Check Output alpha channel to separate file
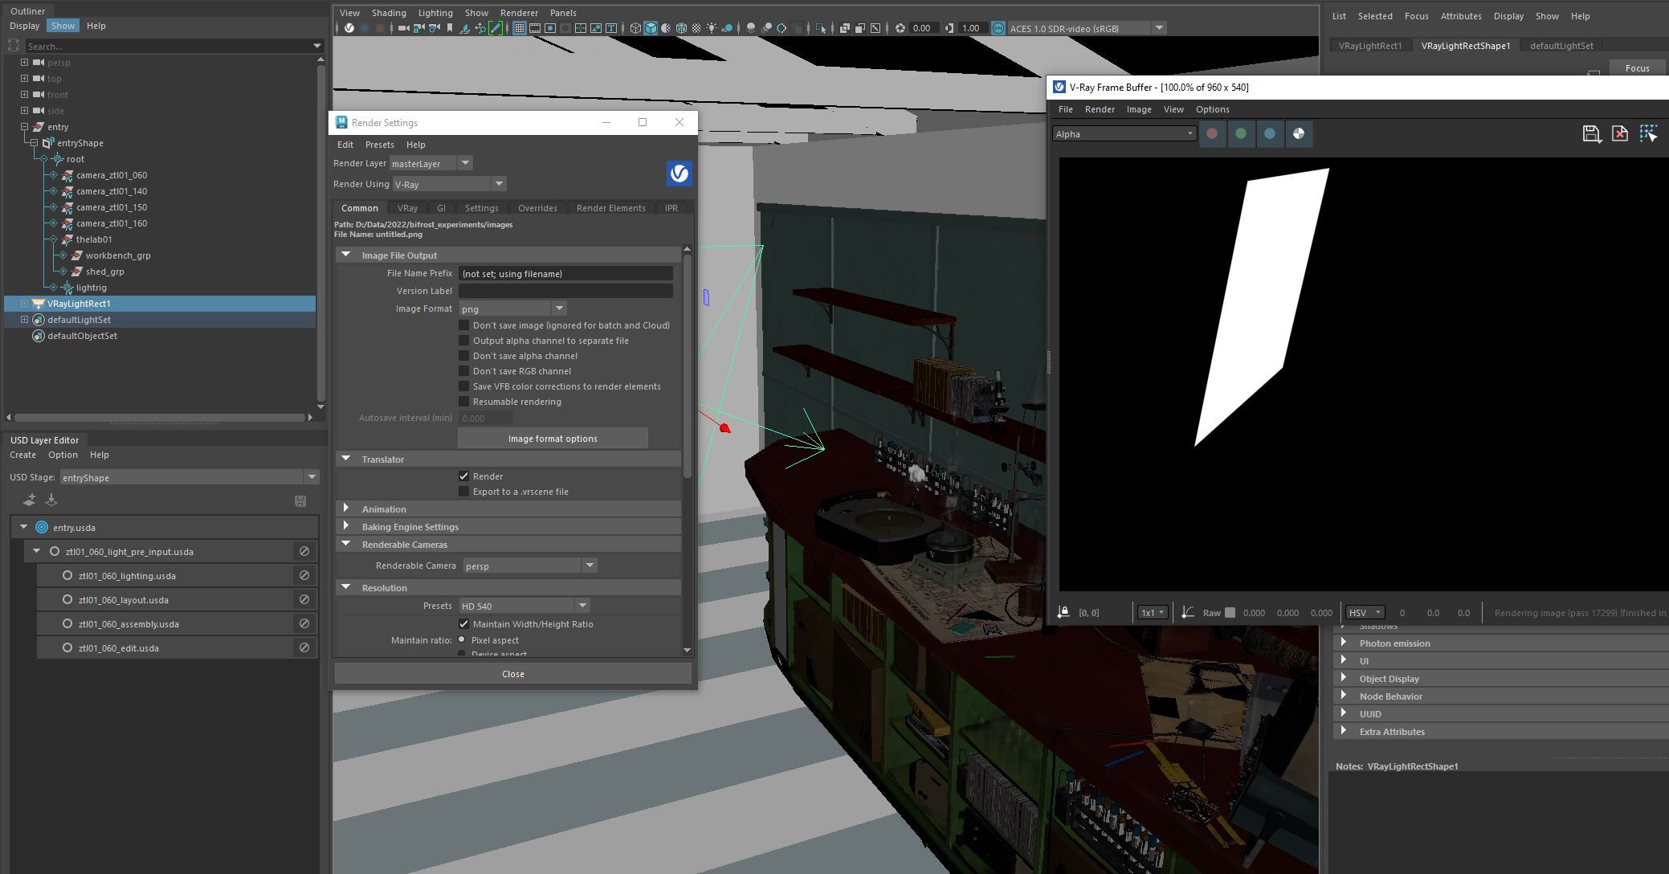1669x874 pixels. coord(463,341)
